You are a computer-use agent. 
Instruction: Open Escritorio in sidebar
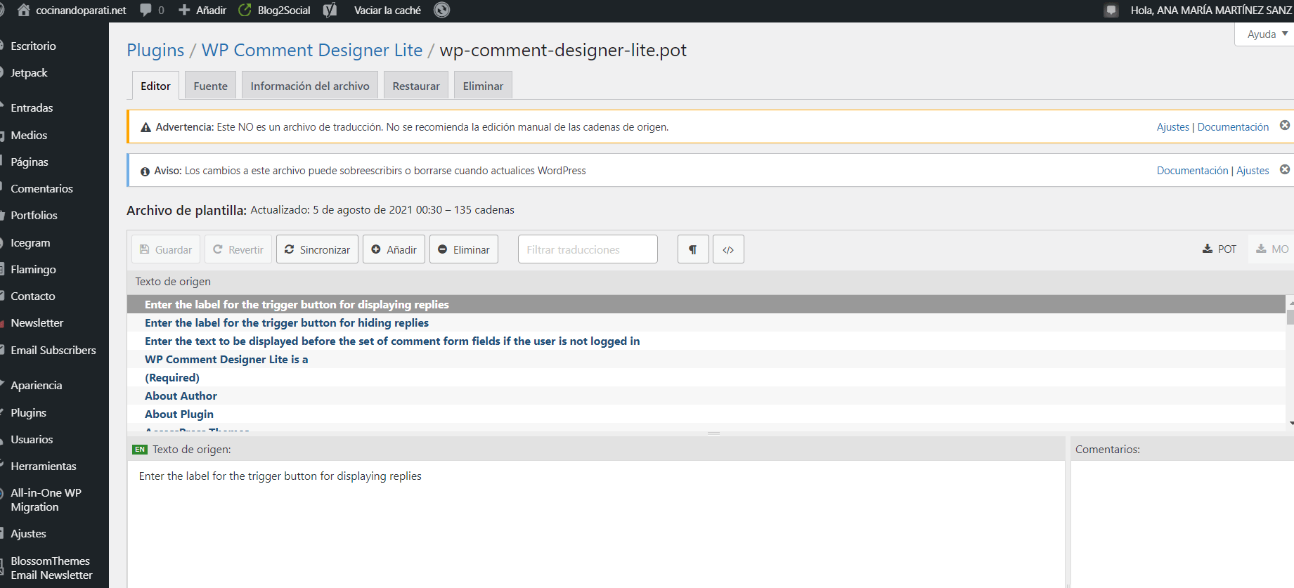click(33, 46)
